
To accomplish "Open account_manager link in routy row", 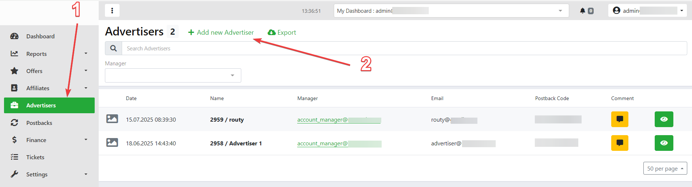I will click(x=322, y=120).
